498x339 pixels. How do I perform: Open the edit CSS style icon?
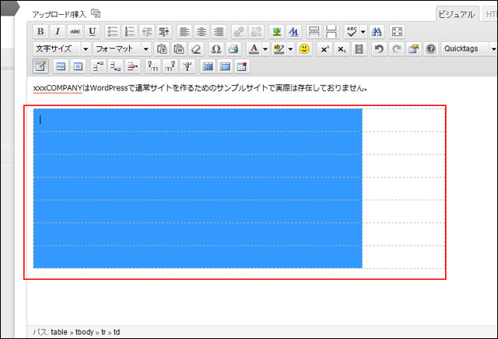coord(294,31)
